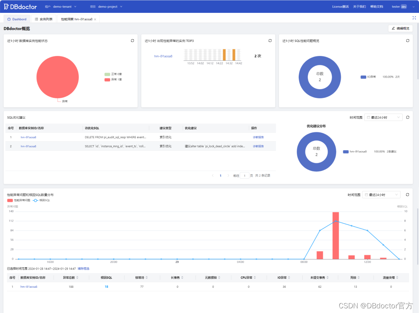Sort by 未提交事务 column
The height and width of the screenshot is (313, 419).
click(327, 278)
